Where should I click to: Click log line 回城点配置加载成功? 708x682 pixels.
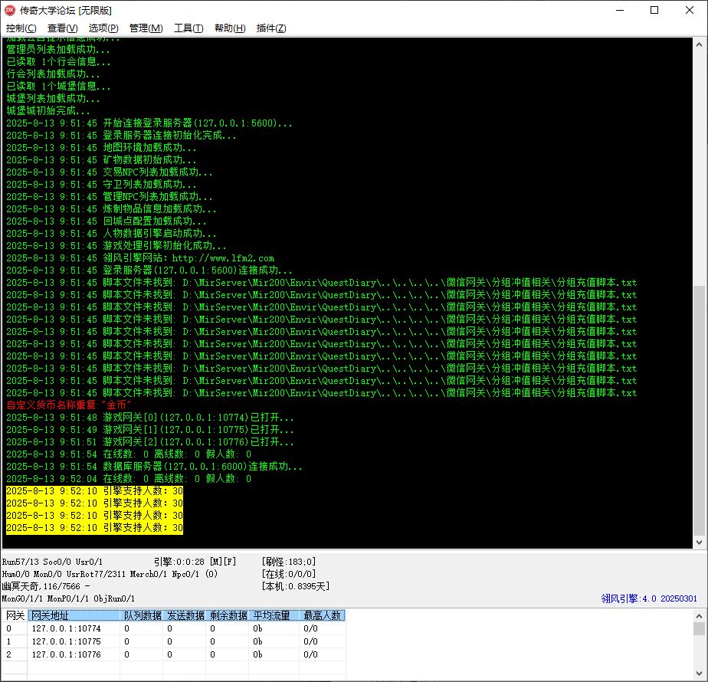pos(106,221)
